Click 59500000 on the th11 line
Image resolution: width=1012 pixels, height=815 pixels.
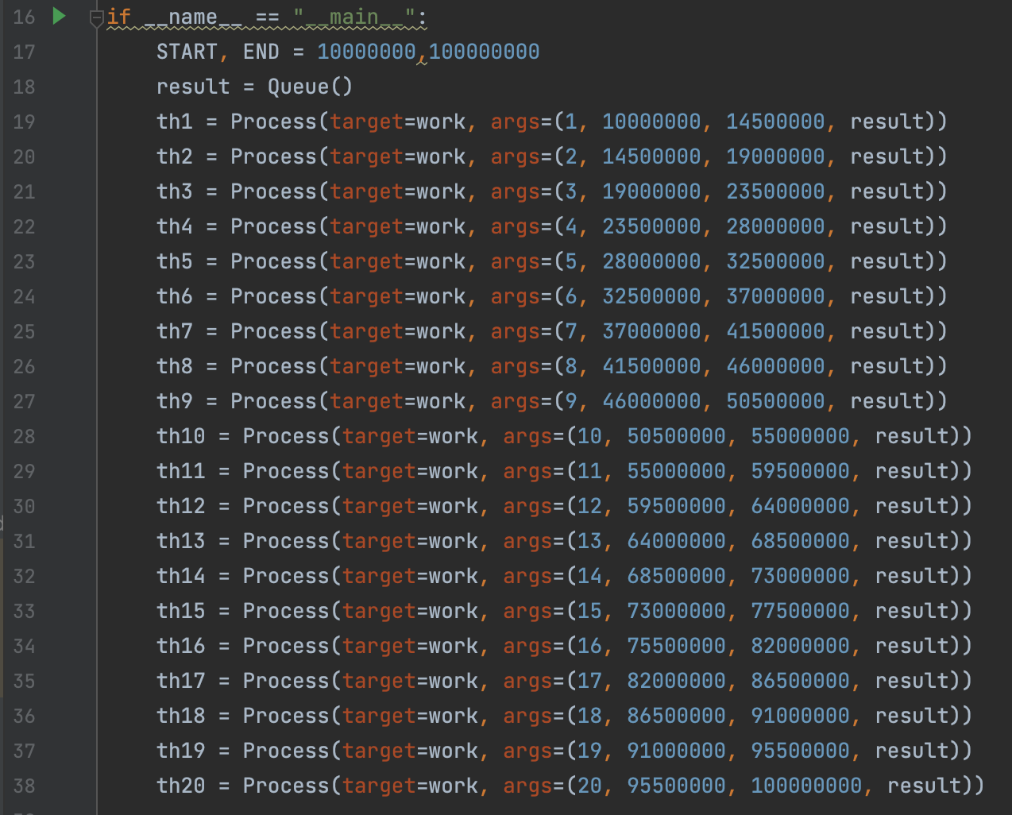801,472
